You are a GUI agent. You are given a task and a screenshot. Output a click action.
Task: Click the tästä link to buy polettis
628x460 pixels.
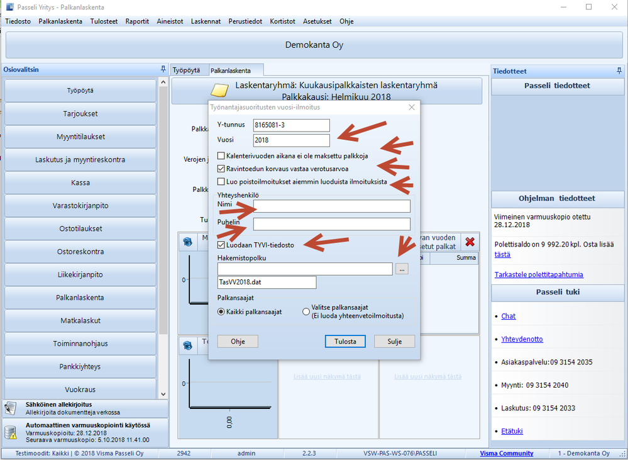(x=502, y=255)
